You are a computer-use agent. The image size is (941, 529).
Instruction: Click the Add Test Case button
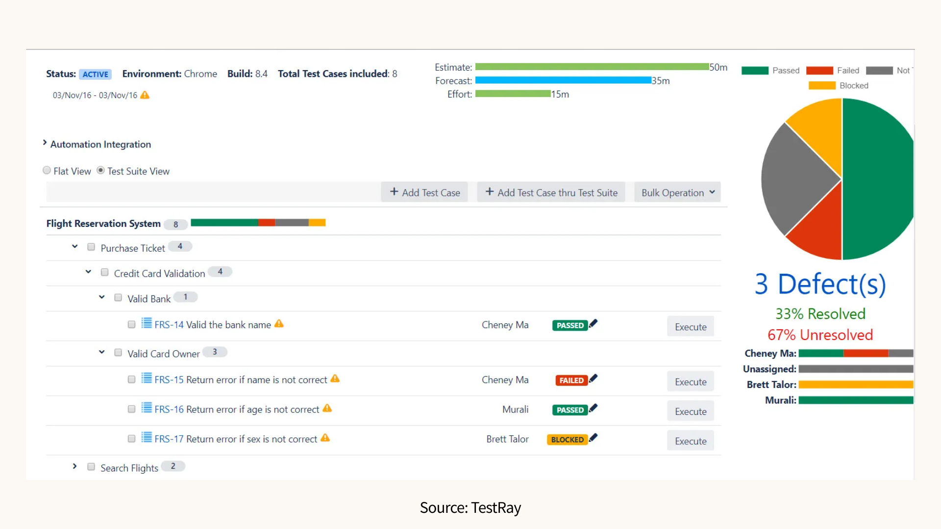(424, 192)
